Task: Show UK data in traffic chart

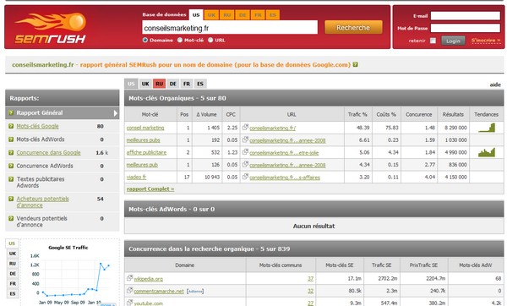Action: point(13,254)
